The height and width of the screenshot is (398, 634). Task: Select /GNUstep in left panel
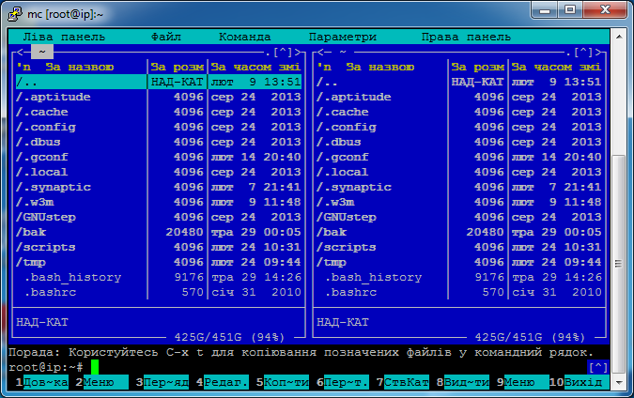(159, 217)
